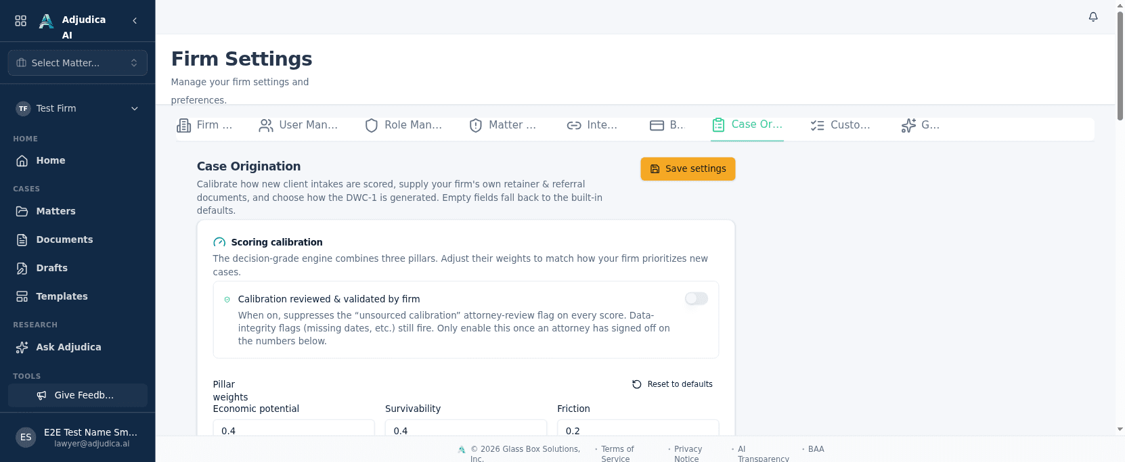Open the apps grid icon
Screen dimensions: 1125x462
(x=21, y=21)
